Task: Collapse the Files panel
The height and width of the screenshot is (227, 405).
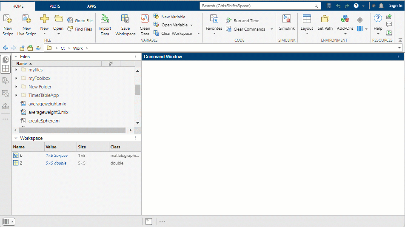Action: [x=16, y=57]
